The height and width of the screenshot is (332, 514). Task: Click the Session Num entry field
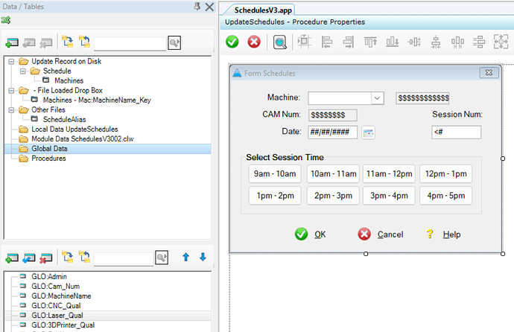457,133
